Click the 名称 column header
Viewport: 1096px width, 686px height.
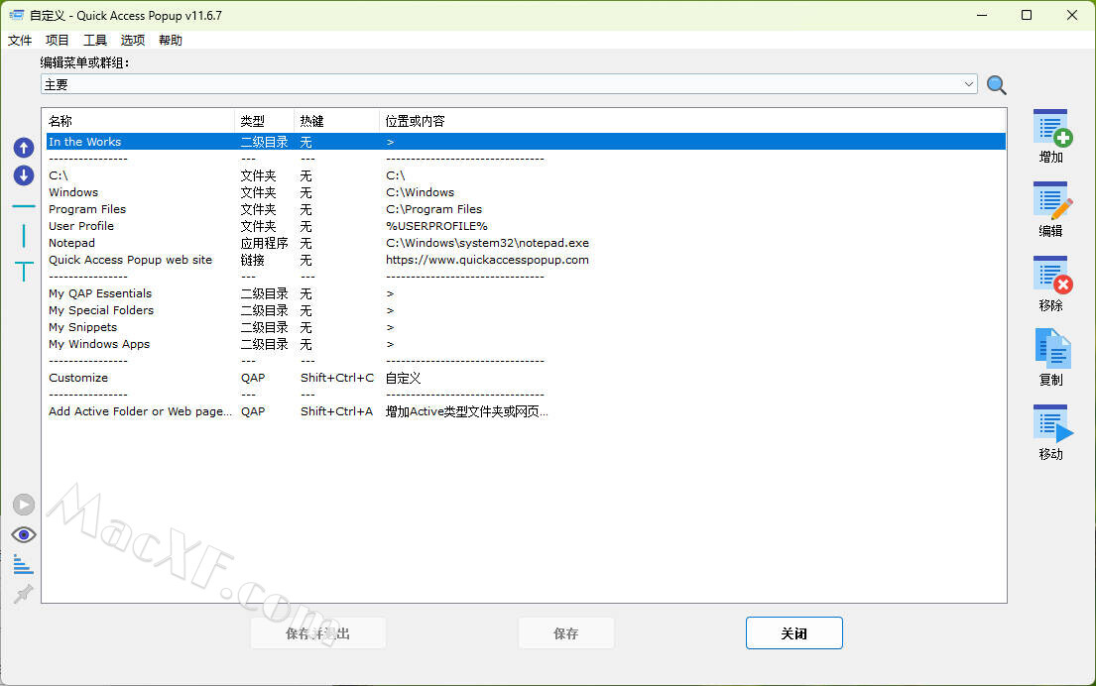pyautogui.click(x=61, y=121)
